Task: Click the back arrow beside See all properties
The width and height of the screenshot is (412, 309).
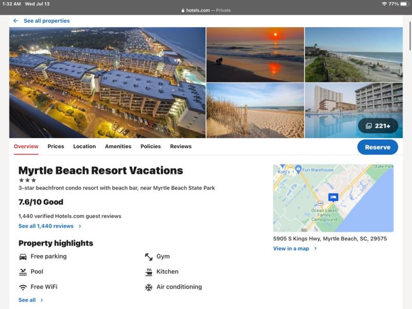Action: 15,21
